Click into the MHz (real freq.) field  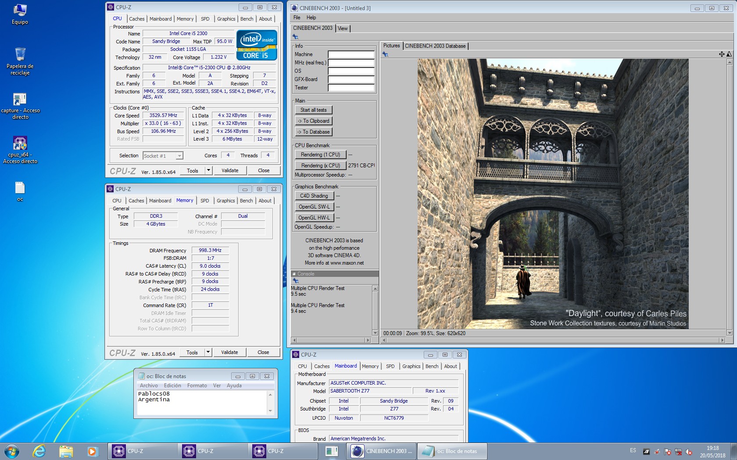351,63
